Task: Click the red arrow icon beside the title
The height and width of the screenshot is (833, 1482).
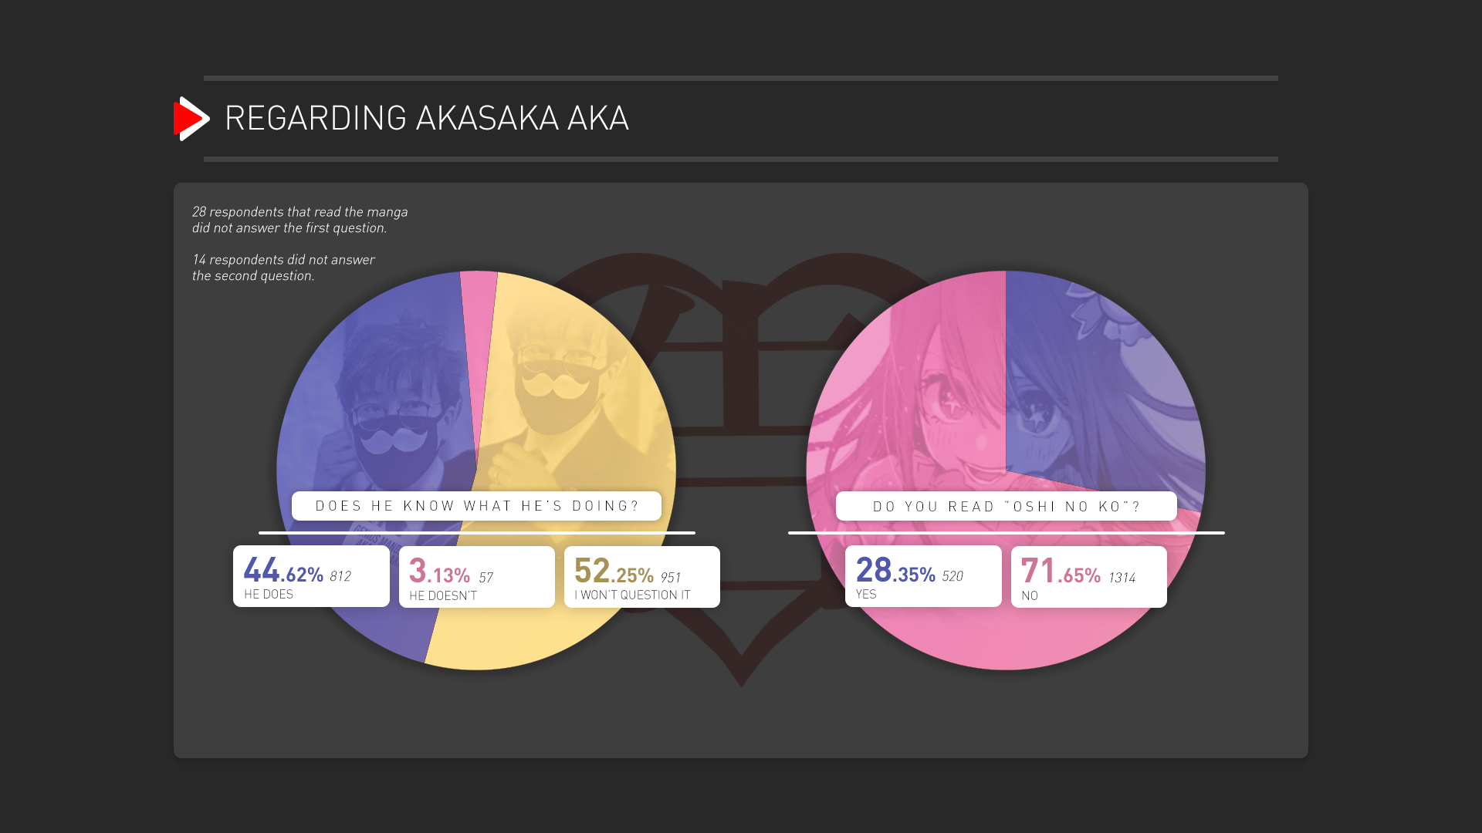Action: (x=191, y=119)
